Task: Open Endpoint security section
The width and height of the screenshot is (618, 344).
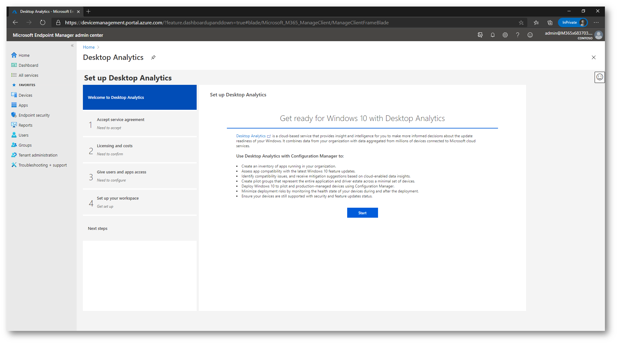Action: pyautogui.click(x=34, y=115)
